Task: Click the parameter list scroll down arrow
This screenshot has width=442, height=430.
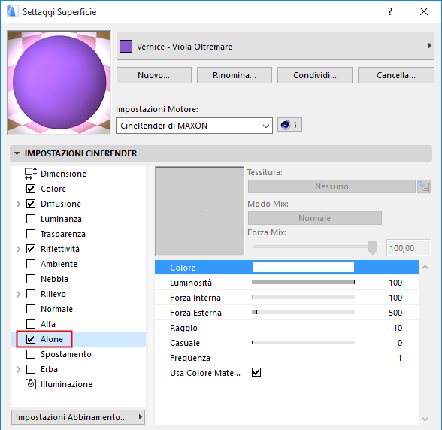Action: [425, 419]
